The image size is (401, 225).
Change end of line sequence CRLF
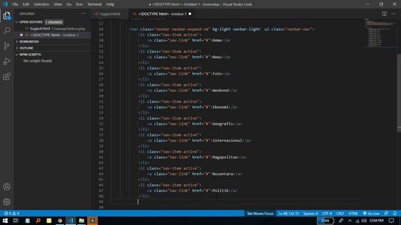point(340,214)
